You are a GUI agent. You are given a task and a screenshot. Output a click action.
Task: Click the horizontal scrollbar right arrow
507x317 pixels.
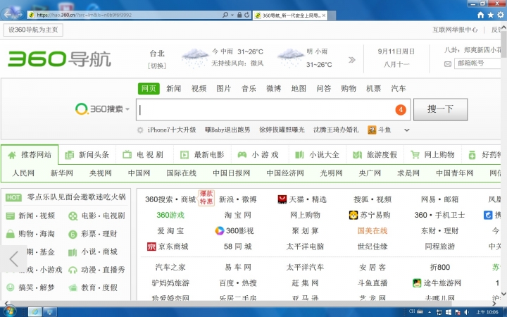click(494, 304)
